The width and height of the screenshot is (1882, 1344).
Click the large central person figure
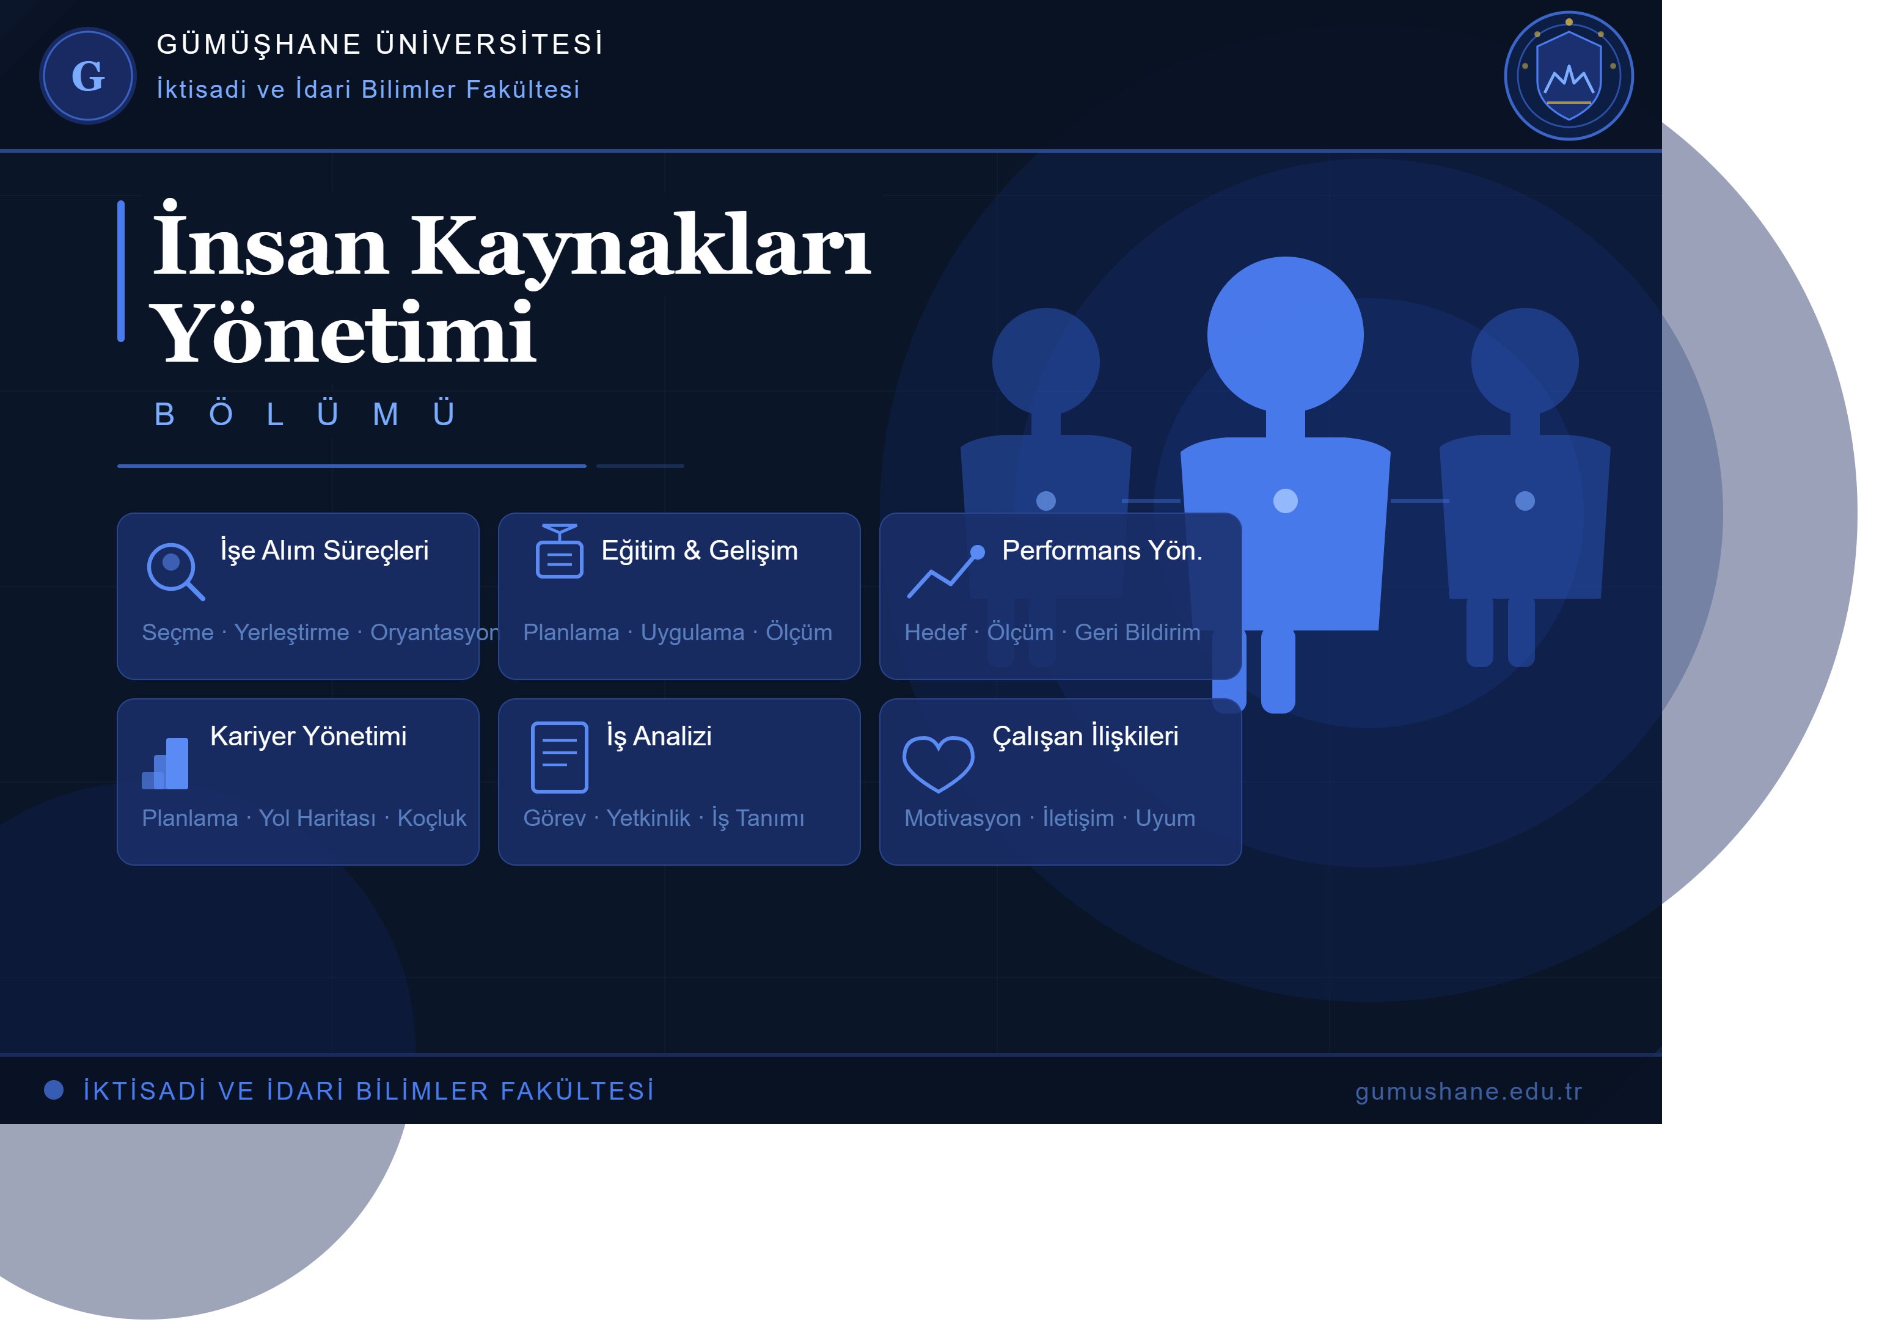1285,484
